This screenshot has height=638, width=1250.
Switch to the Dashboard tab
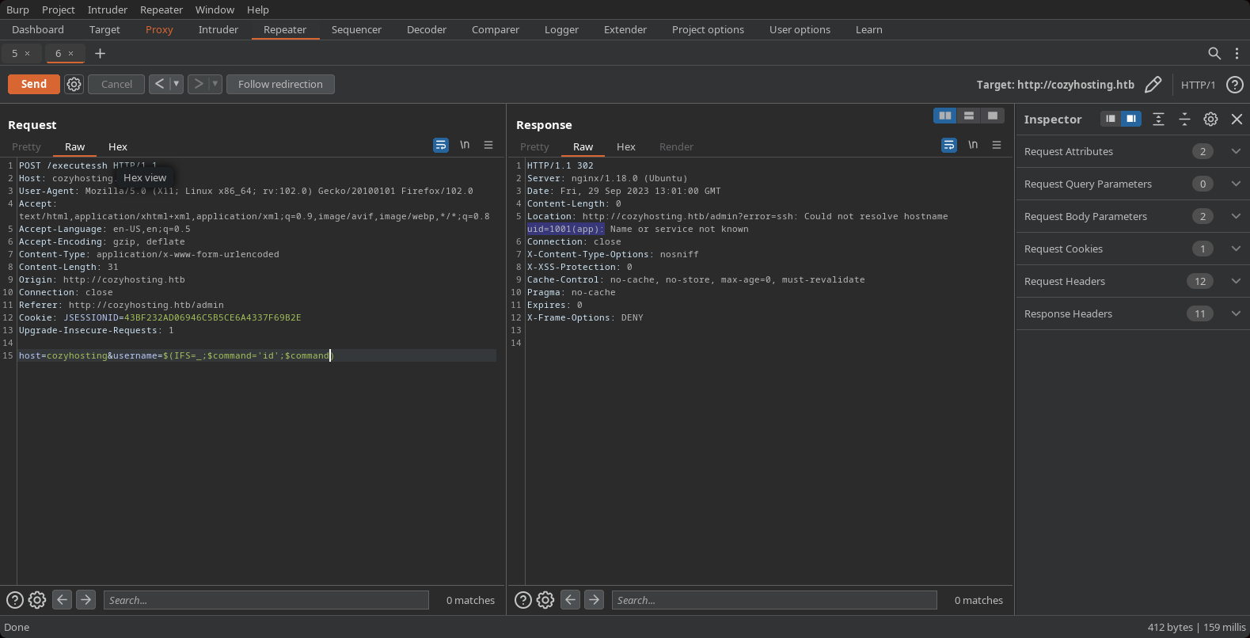(x=38, y=29)
